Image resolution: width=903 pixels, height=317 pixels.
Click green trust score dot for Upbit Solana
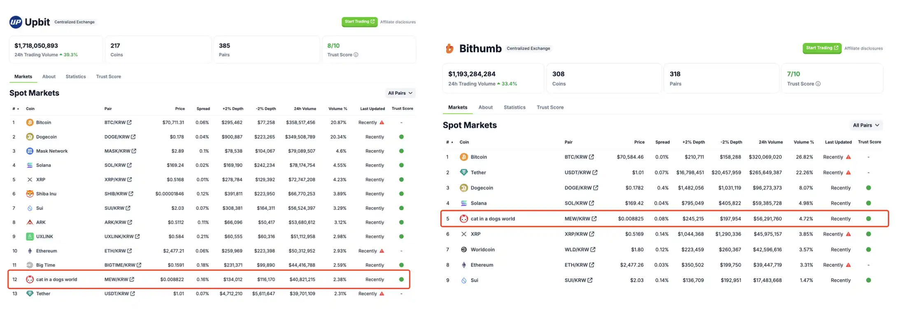tap(401, 165)
